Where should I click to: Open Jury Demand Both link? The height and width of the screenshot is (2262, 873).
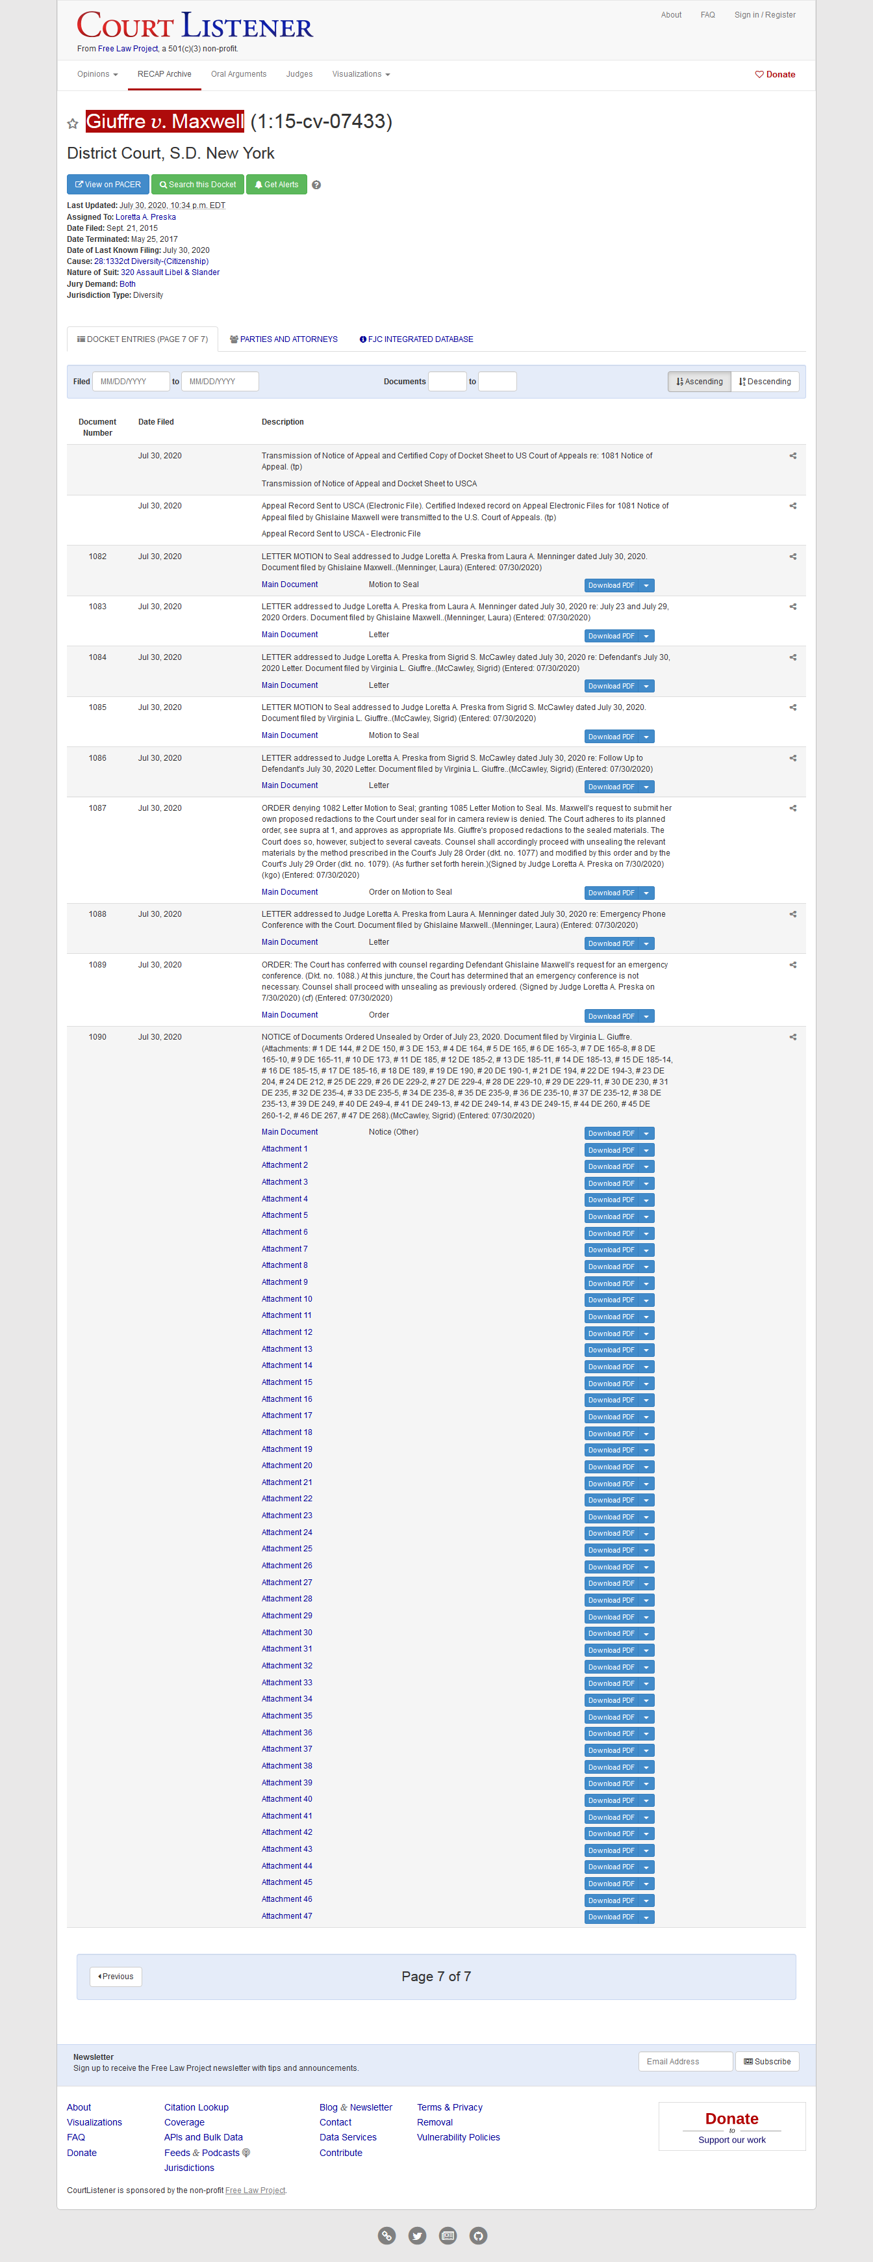tap(127, 283)
